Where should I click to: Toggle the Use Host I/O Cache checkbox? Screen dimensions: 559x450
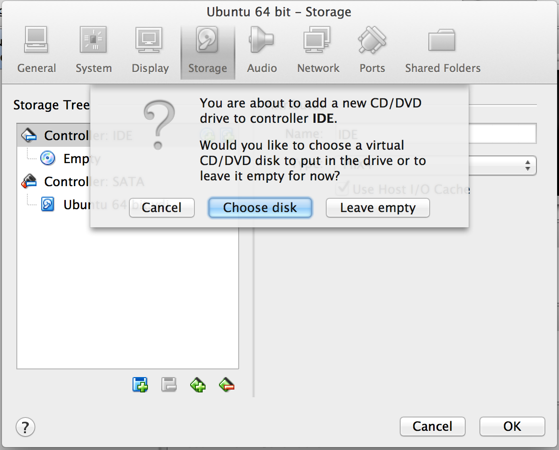tap(342, 189)
